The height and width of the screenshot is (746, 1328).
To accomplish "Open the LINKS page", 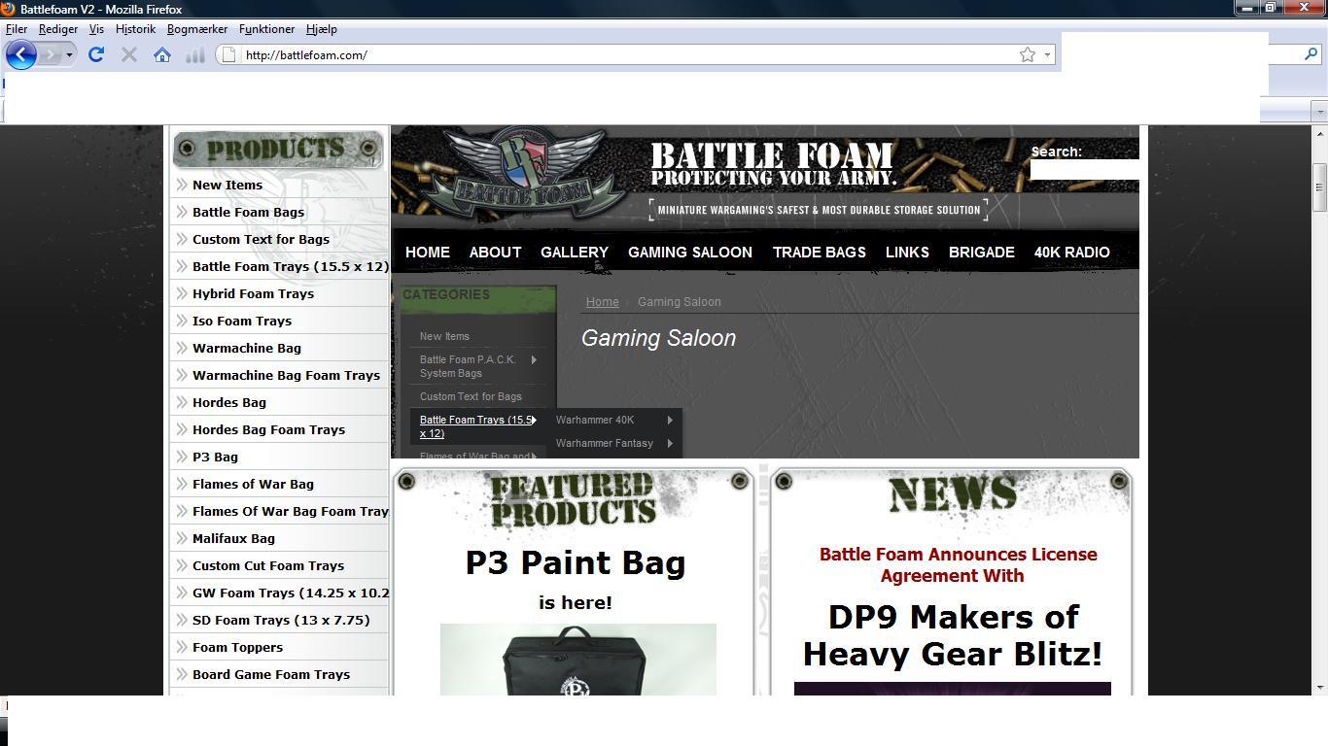I will [x=907, y=253].
